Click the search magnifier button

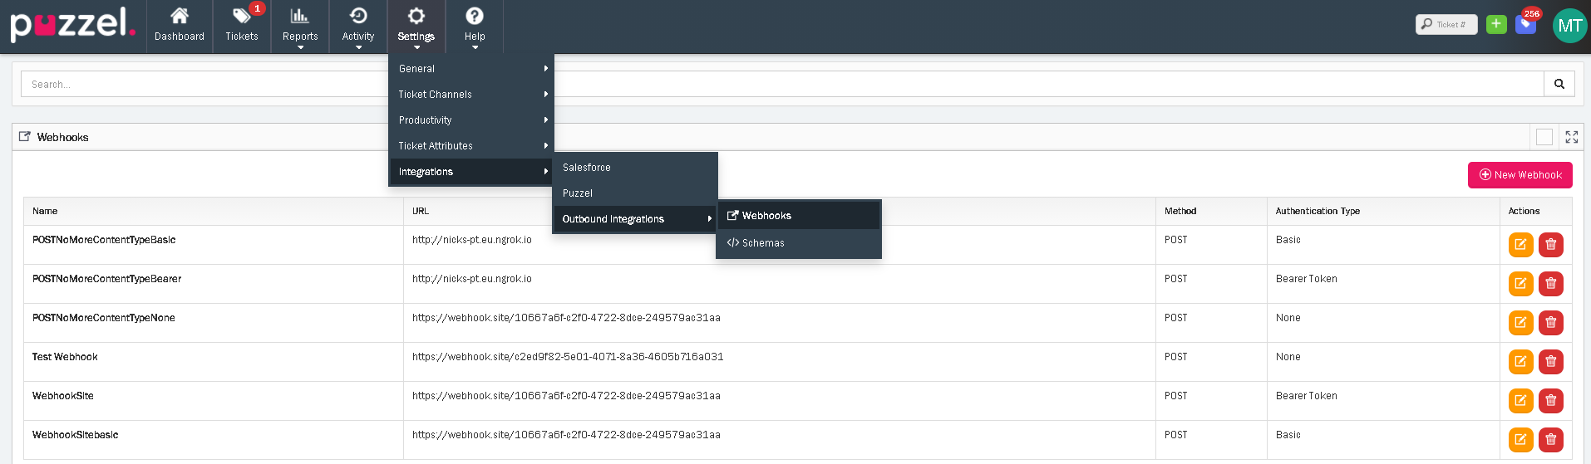coord(1559,84)
